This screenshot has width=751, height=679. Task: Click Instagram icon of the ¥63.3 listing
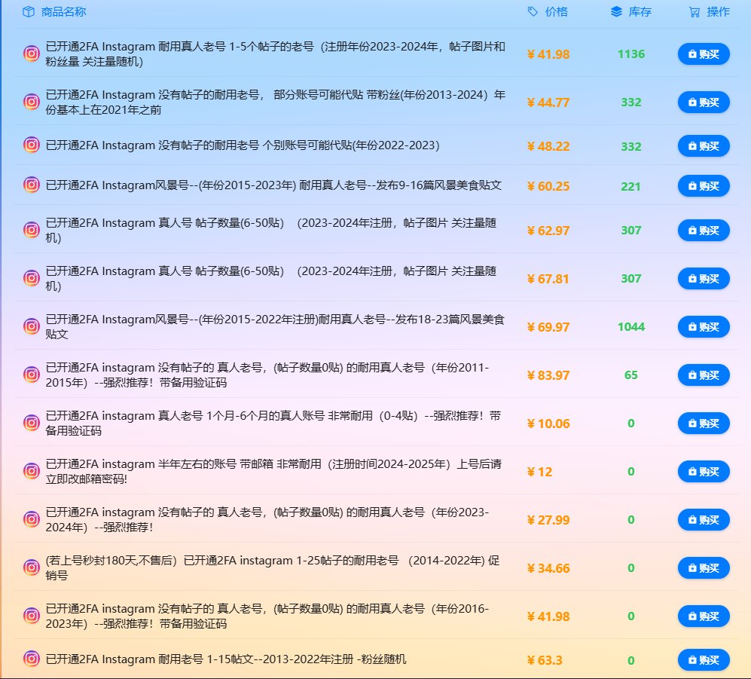click(x=32, y=659)
